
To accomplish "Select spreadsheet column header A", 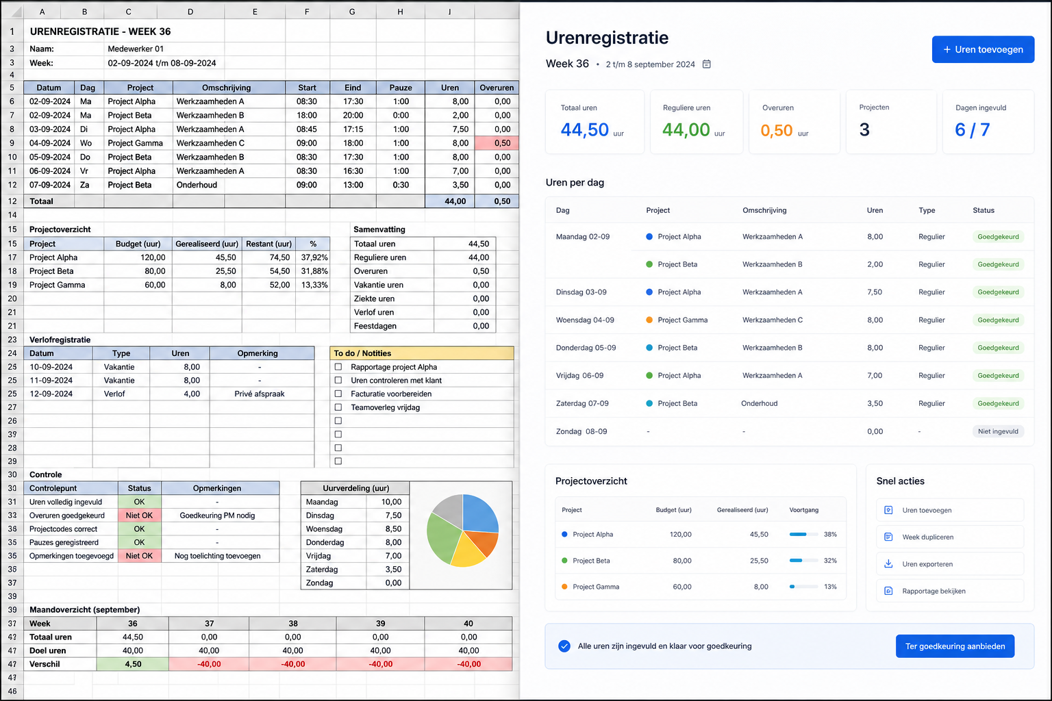I will 42,12.
